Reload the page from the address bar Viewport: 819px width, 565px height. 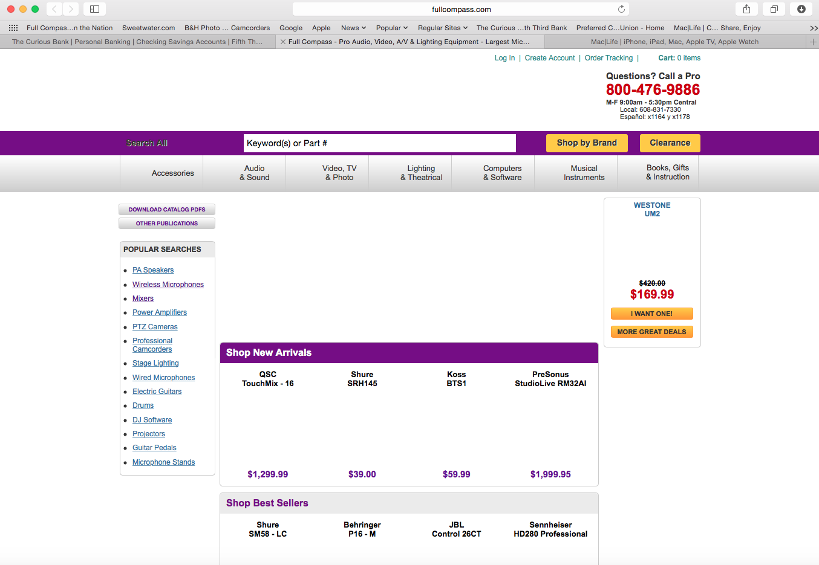621,9
